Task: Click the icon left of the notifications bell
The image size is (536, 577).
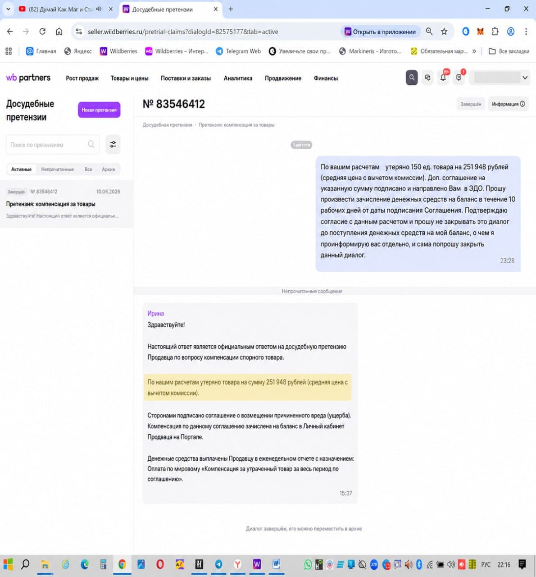Action: click(427, 78)
